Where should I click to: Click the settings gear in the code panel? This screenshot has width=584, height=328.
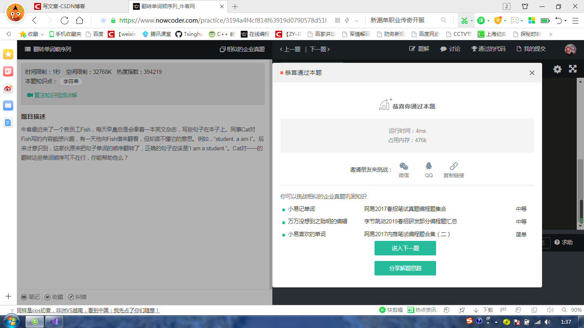(x=557, y=68)
